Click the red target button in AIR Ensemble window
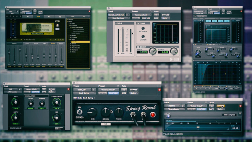 [68, 89]
